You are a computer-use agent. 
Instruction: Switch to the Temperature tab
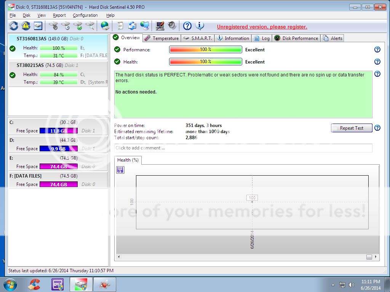(161, 38)
